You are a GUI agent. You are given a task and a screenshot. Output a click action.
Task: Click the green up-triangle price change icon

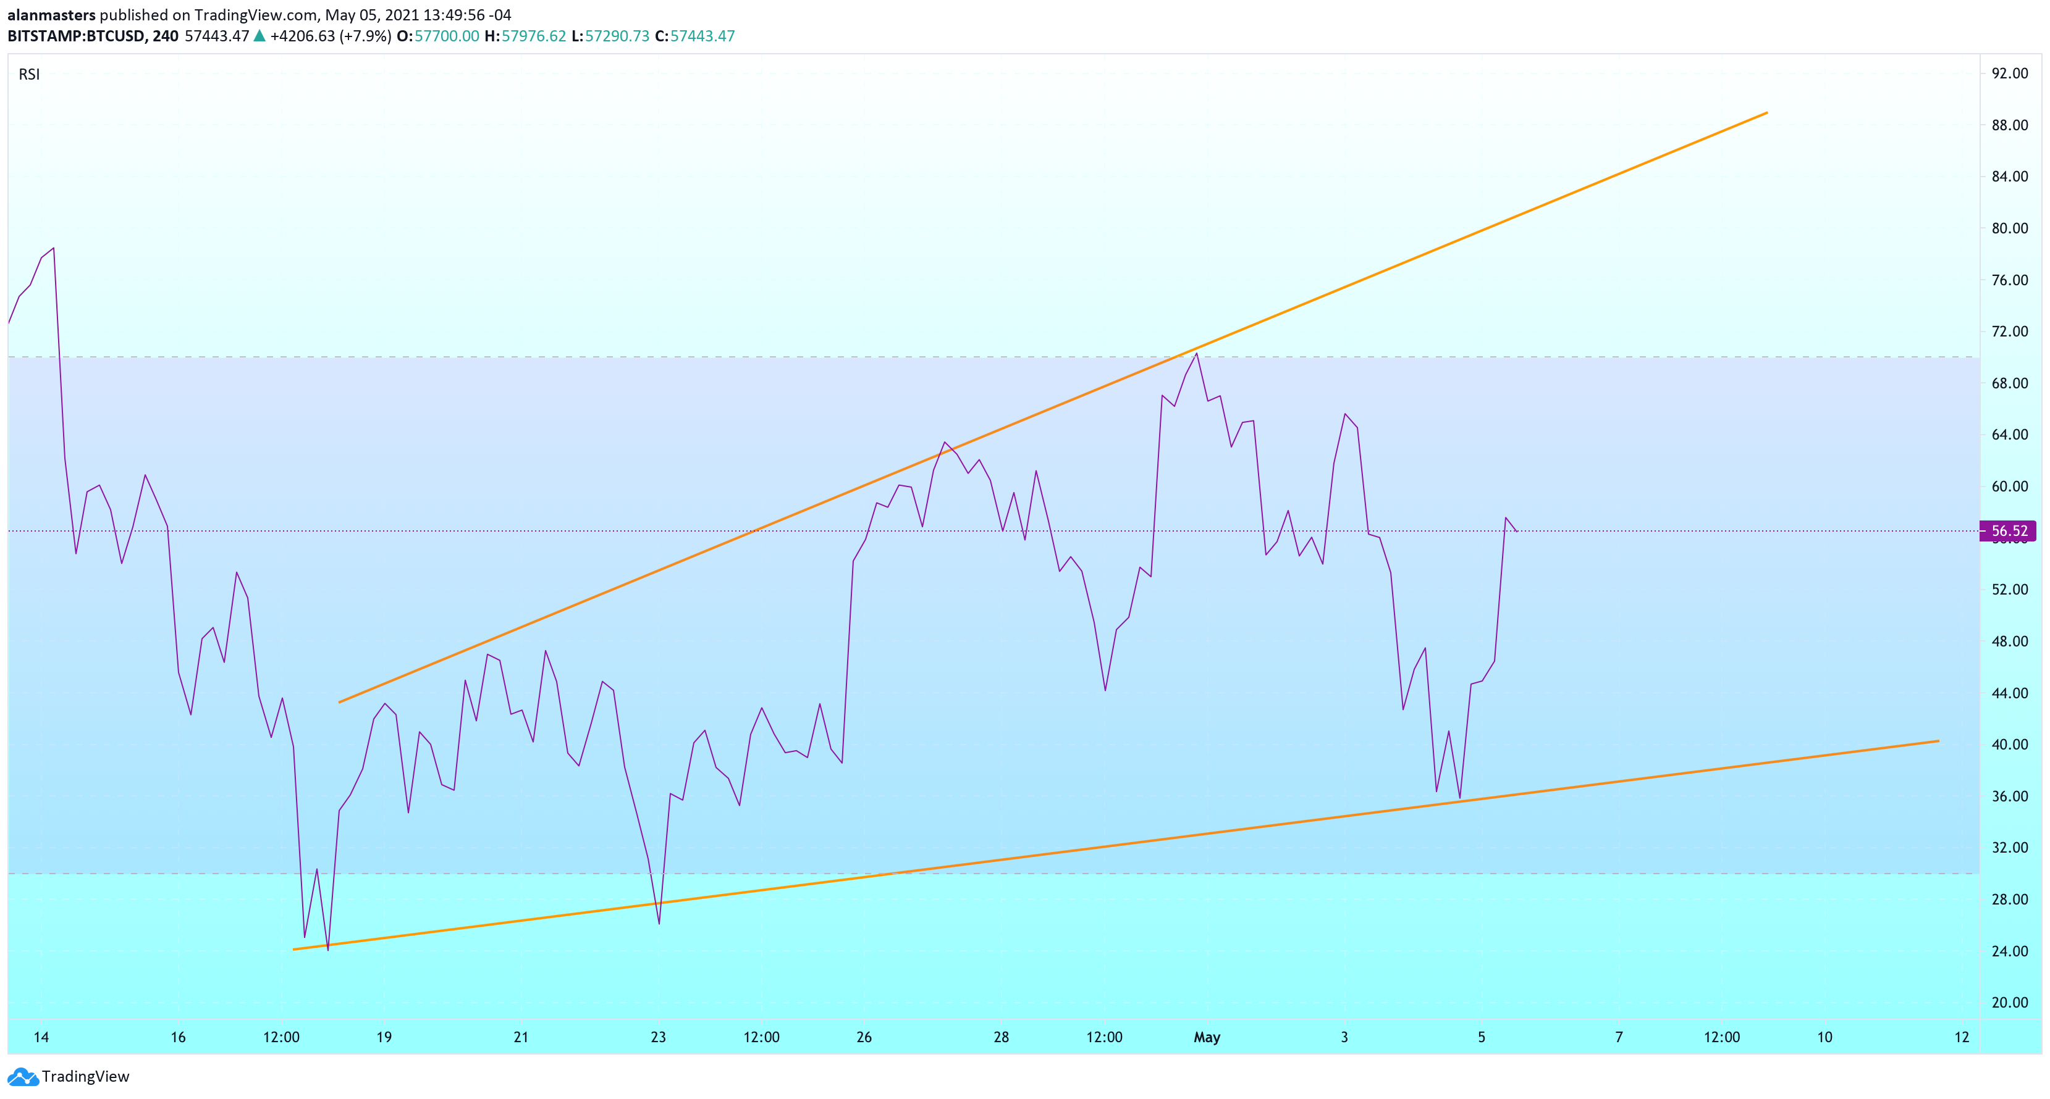pos(259,36)
